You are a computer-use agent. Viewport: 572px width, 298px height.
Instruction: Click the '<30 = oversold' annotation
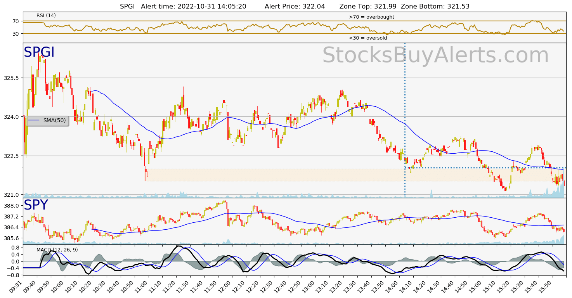[368, 38]
